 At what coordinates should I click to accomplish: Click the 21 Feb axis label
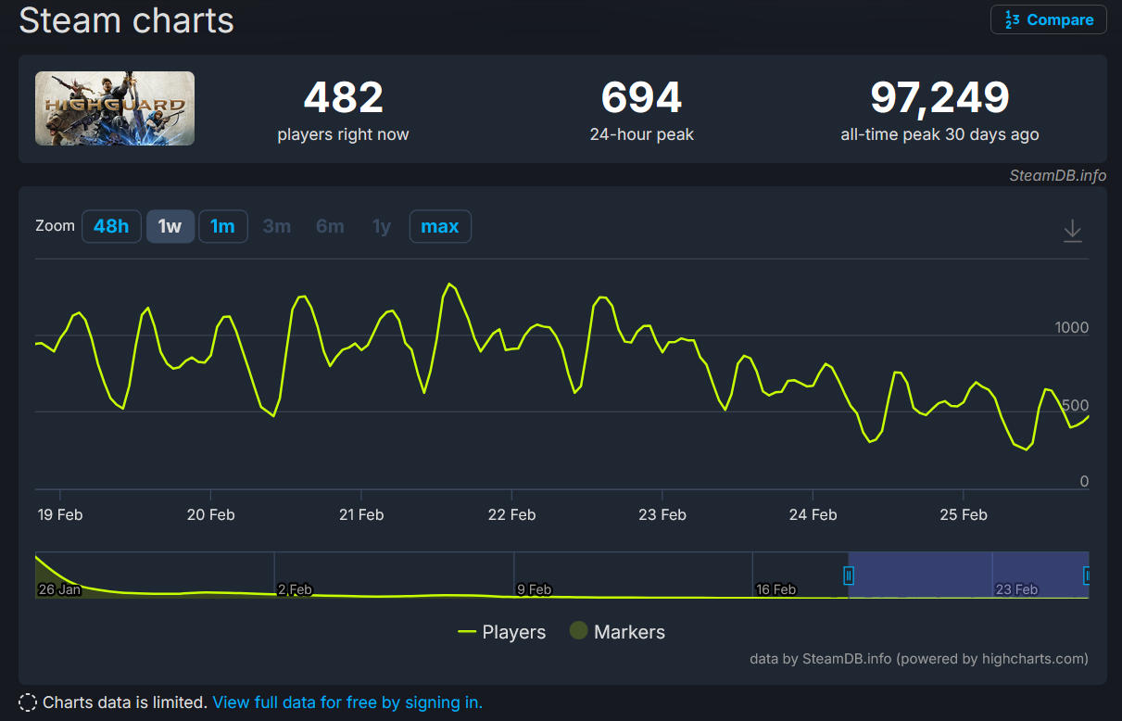(x=361, y=514)
